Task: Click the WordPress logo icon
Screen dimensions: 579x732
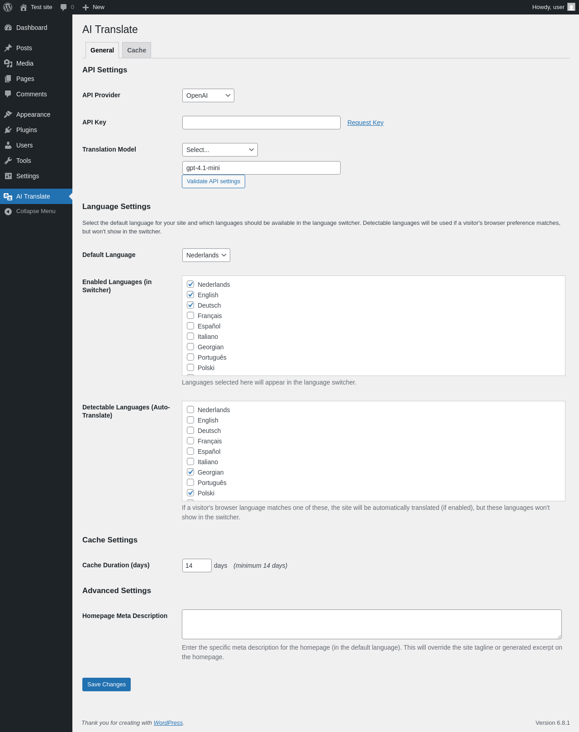Action: [8, 7]
